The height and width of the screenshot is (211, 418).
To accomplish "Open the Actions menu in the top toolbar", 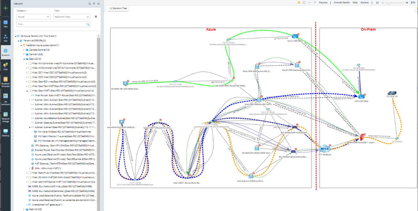I will click(364, 3).
